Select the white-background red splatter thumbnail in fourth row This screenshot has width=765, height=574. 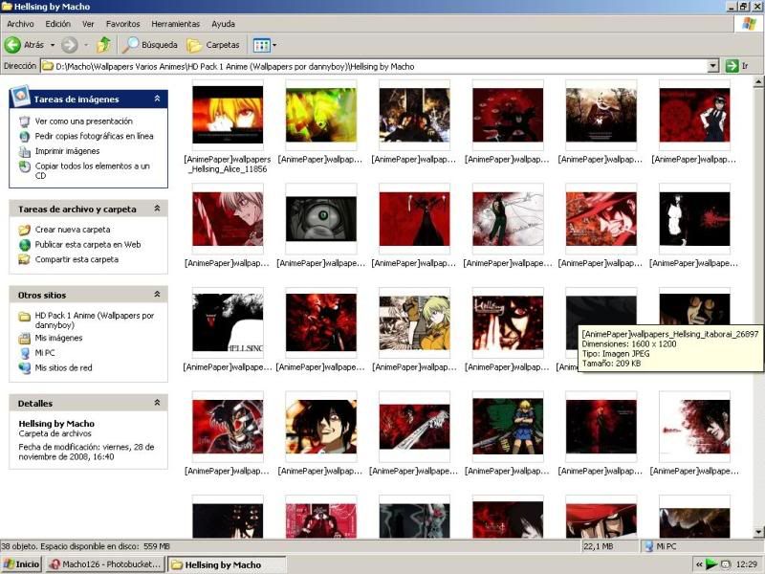click(x=695, y=427)
